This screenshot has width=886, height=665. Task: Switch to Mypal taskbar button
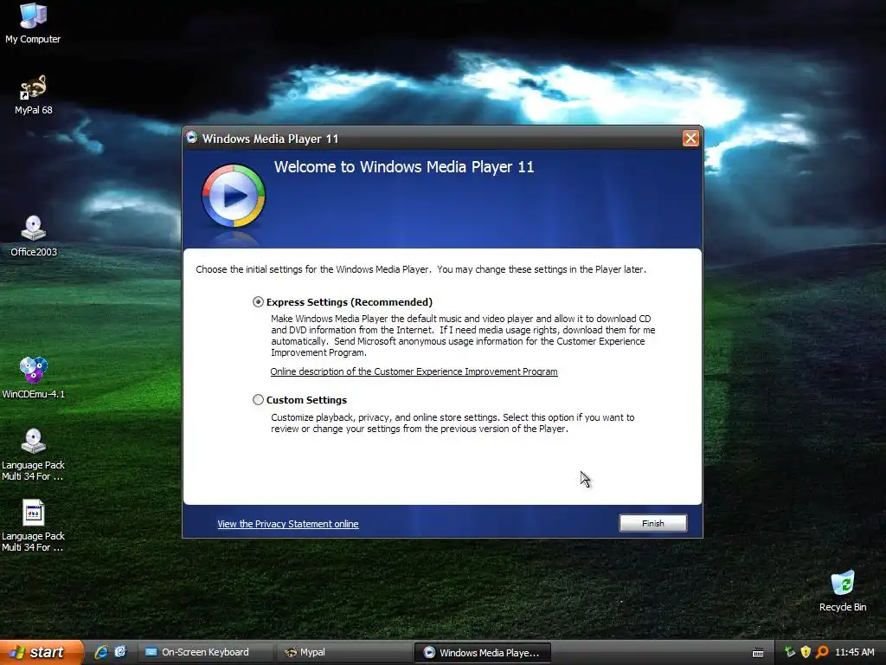344,652
